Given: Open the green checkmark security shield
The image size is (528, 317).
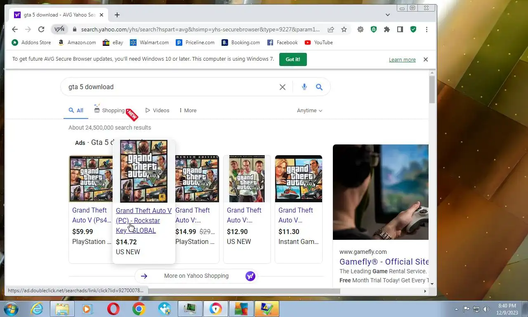Looking at the screenshot, I should [x=413, y=29].
